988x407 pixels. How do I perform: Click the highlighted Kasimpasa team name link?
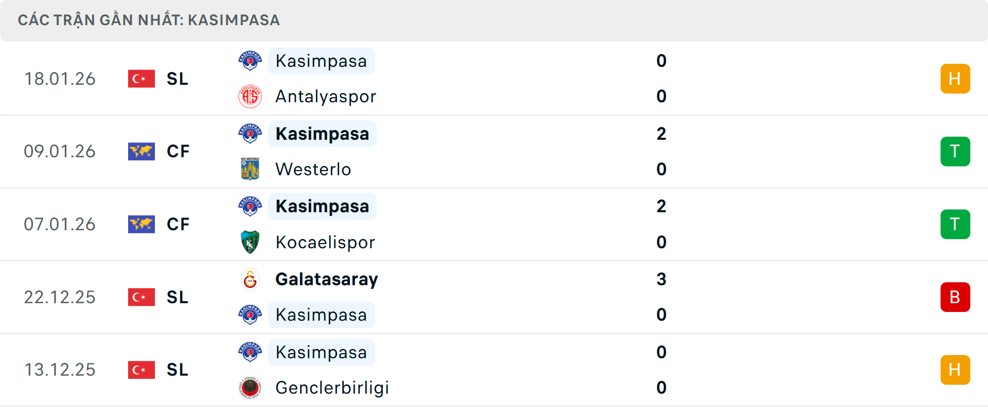(322, 61)
